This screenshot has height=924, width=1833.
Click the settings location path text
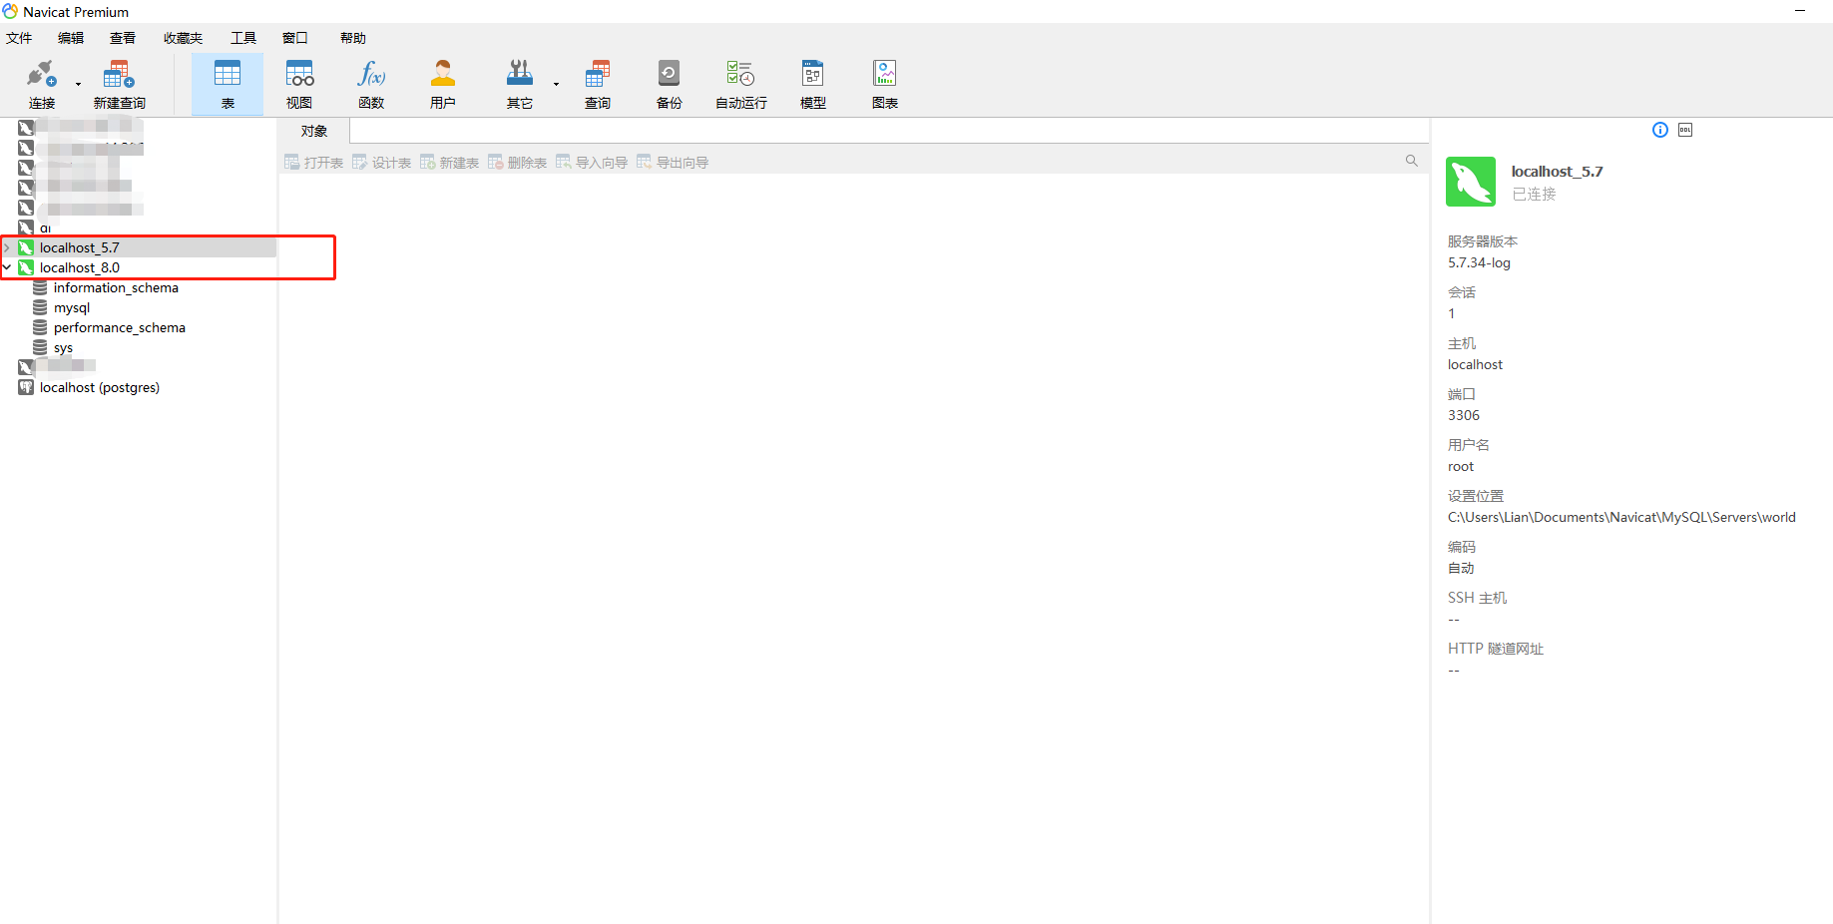(x=1621, y=517)
